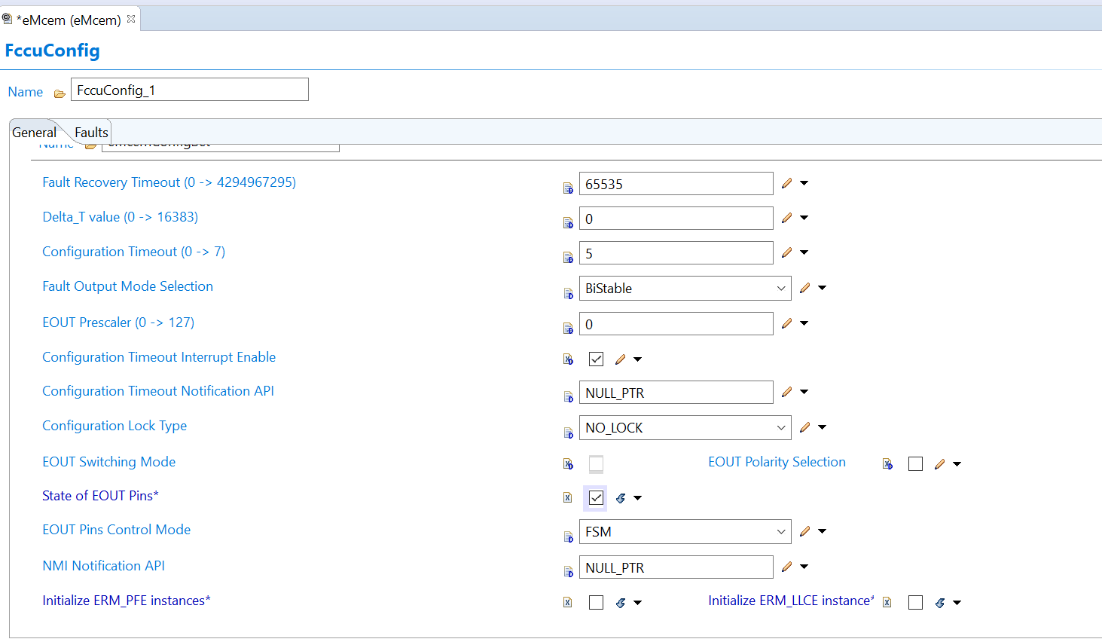
Task: Click the pencil icon for Configuration Timeout
Action: (787, 252)
